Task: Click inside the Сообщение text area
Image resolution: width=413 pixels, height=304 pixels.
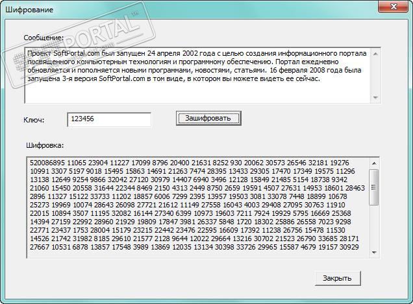Action: [x=197, y=75]
